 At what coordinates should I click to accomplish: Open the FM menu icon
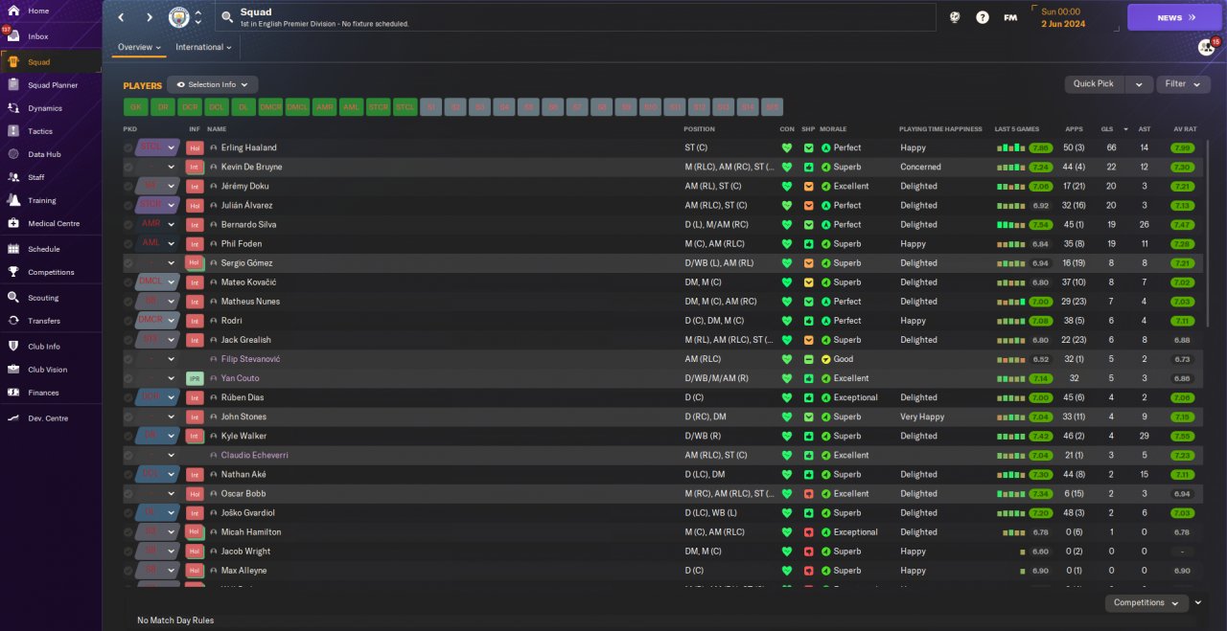pos(1010,17)
